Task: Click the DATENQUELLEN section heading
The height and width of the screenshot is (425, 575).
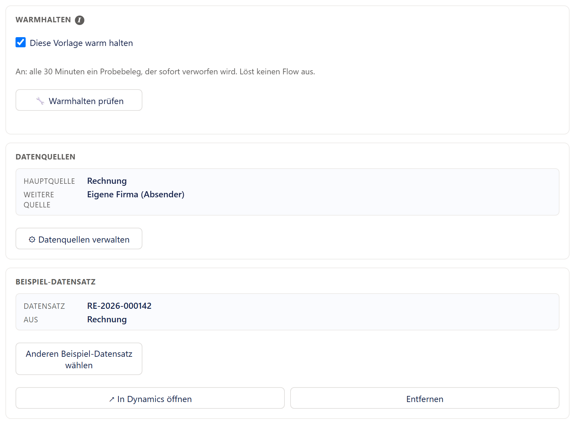Action: pyautogui.click(x=46, y=157)
